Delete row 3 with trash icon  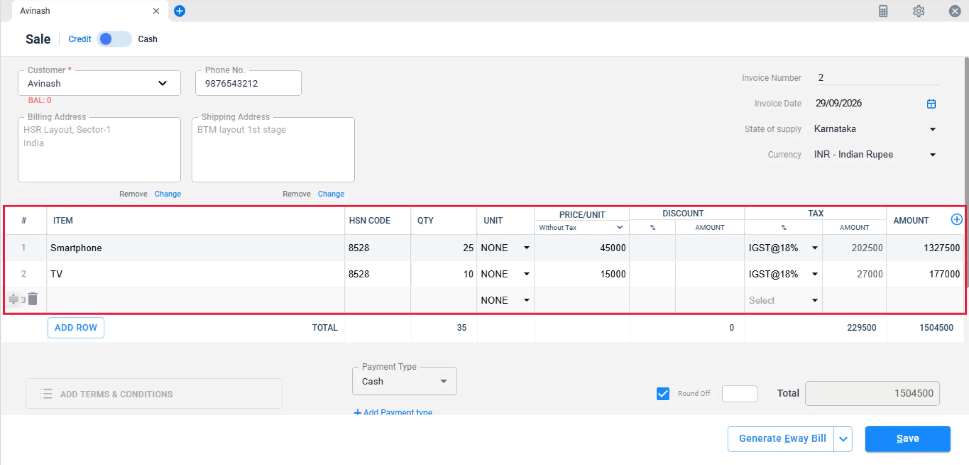click(x=33, y=299)
